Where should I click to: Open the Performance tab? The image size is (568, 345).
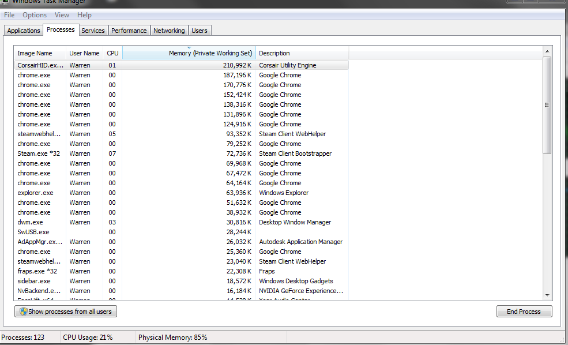(x=129, y=31)
